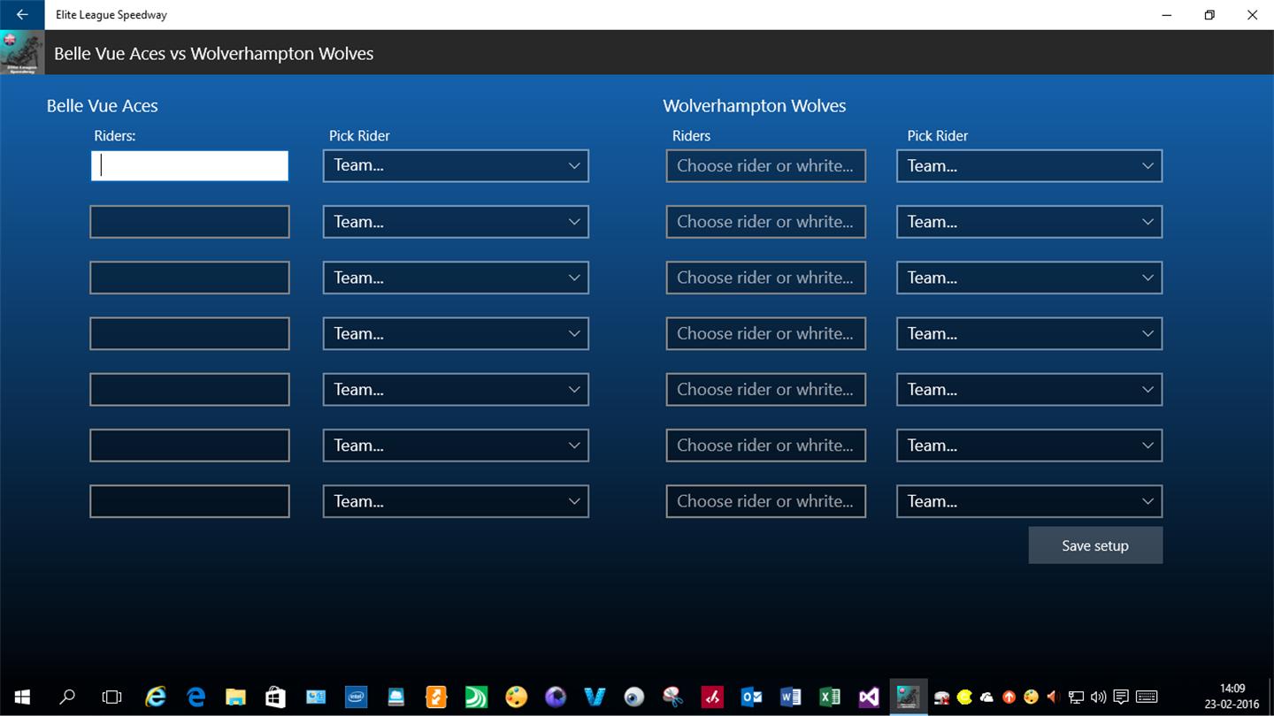The height and width of the screenshot is (716, 1274).
Task: Click active Elite League Speedway taskbar icon
Action: coord(907,697)
